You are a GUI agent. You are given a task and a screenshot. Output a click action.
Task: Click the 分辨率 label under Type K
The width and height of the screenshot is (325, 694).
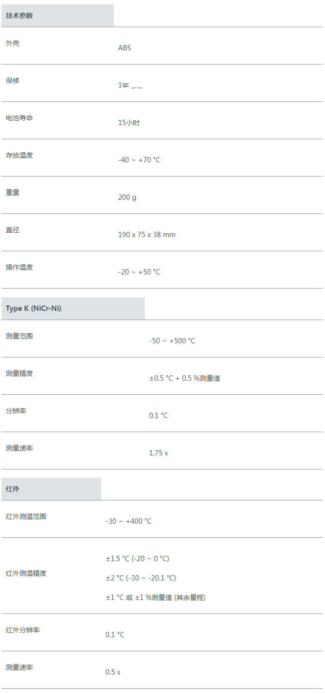pyautogui.click(x=16, y=411)
